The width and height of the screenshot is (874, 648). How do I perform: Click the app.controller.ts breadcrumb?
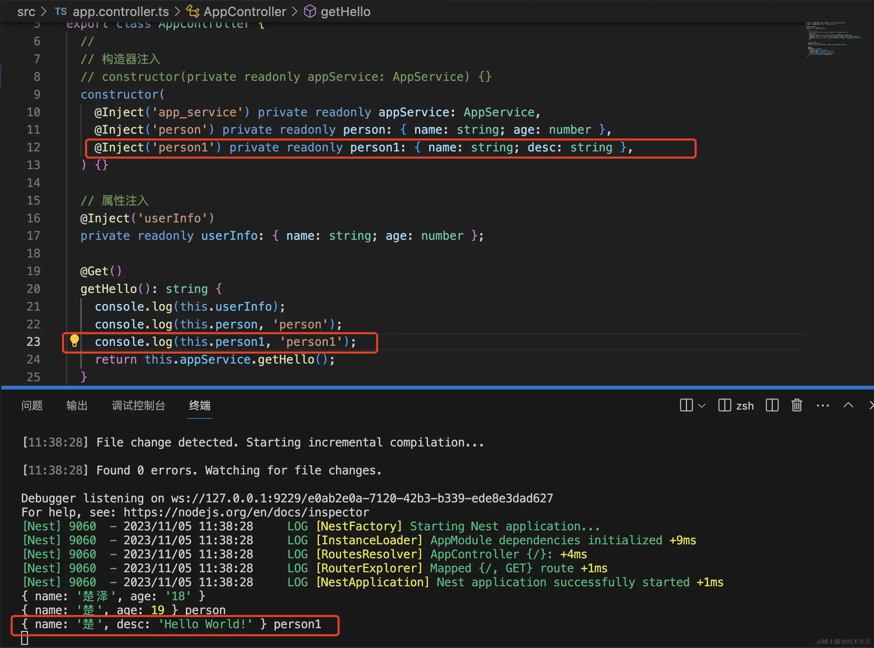(121, 12)
